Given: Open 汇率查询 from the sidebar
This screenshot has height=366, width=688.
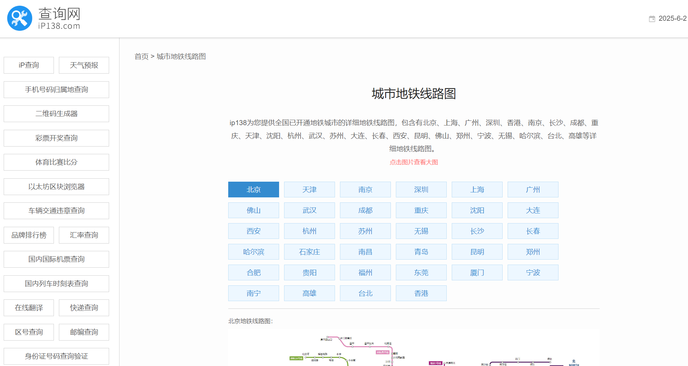Looking at the screenshot, I should (84, 235).
